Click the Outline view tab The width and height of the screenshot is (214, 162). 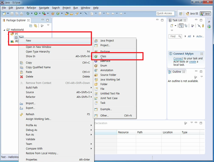pos(176,72)
